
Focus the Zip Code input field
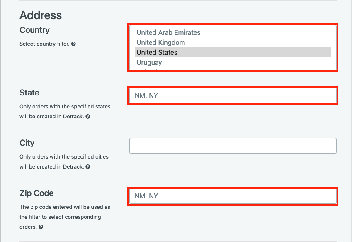click(233, 196)
